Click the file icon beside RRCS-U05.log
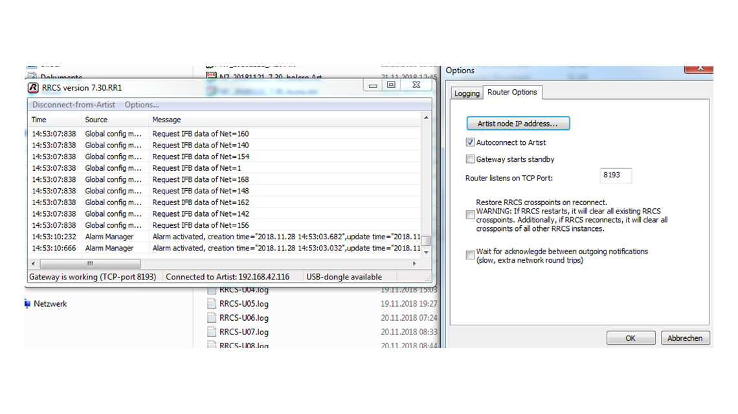 point(212,303)
